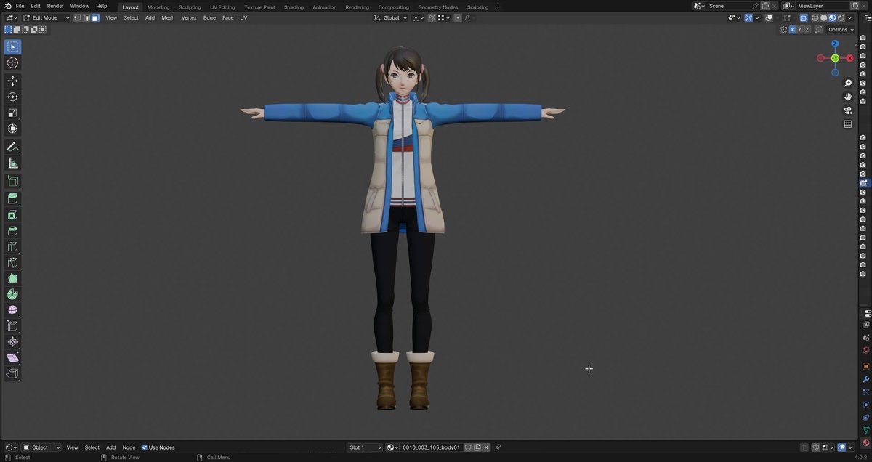This screenshot has height=462, width=872.
Task: Activate the Cursor tool
Action: point(12,63)
